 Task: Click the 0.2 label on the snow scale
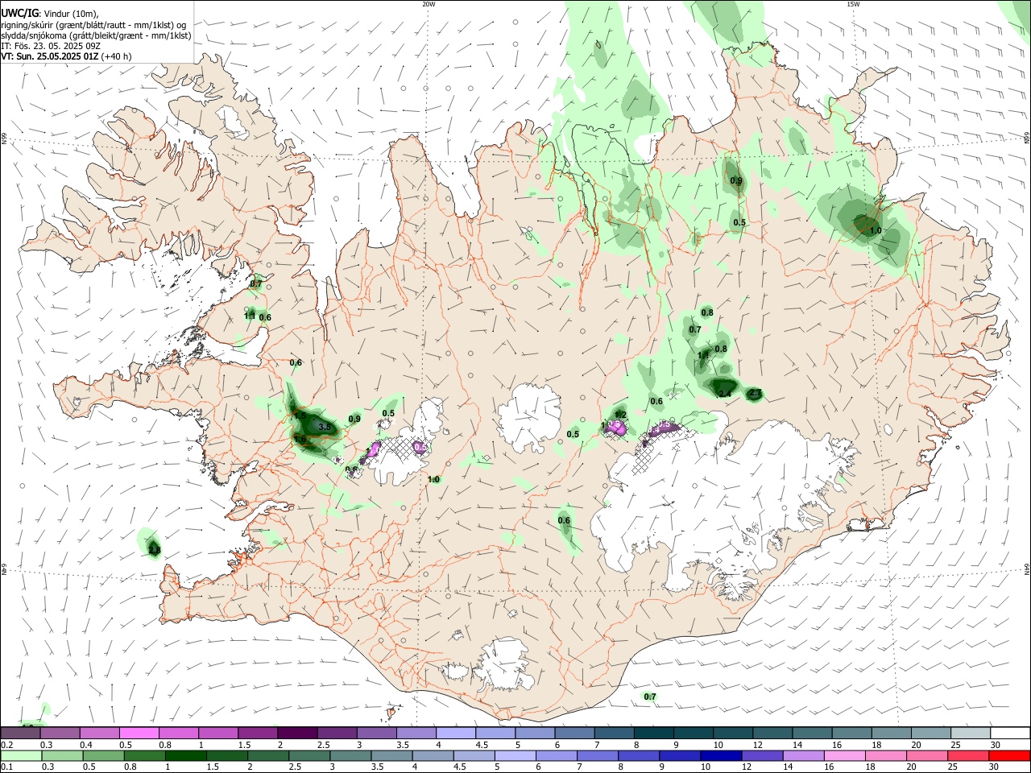coord(6,745)
